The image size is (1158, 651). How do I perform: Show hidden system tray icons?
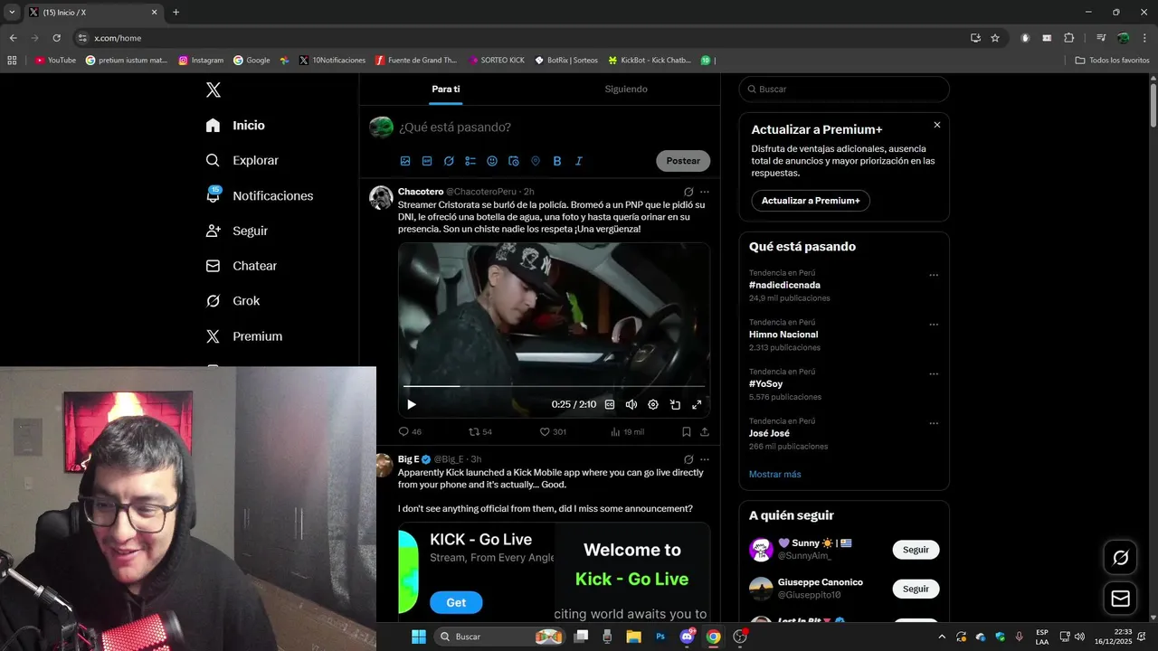point(942,637)
